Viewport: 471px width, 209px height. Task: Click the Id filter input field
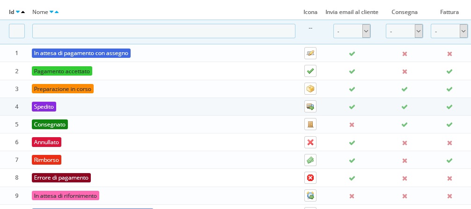pyautogui.click(x=17, y=31)
